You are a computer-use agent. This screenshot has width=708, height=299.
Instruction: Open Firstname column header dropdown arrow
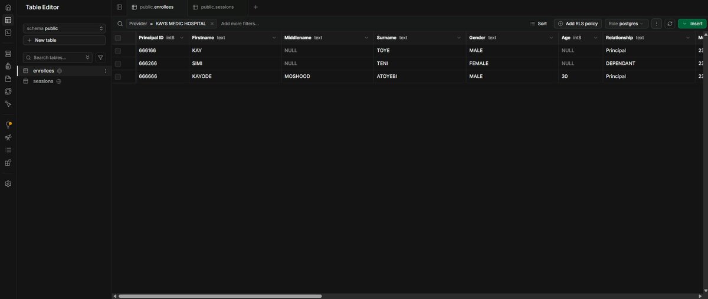coord(274,38)
